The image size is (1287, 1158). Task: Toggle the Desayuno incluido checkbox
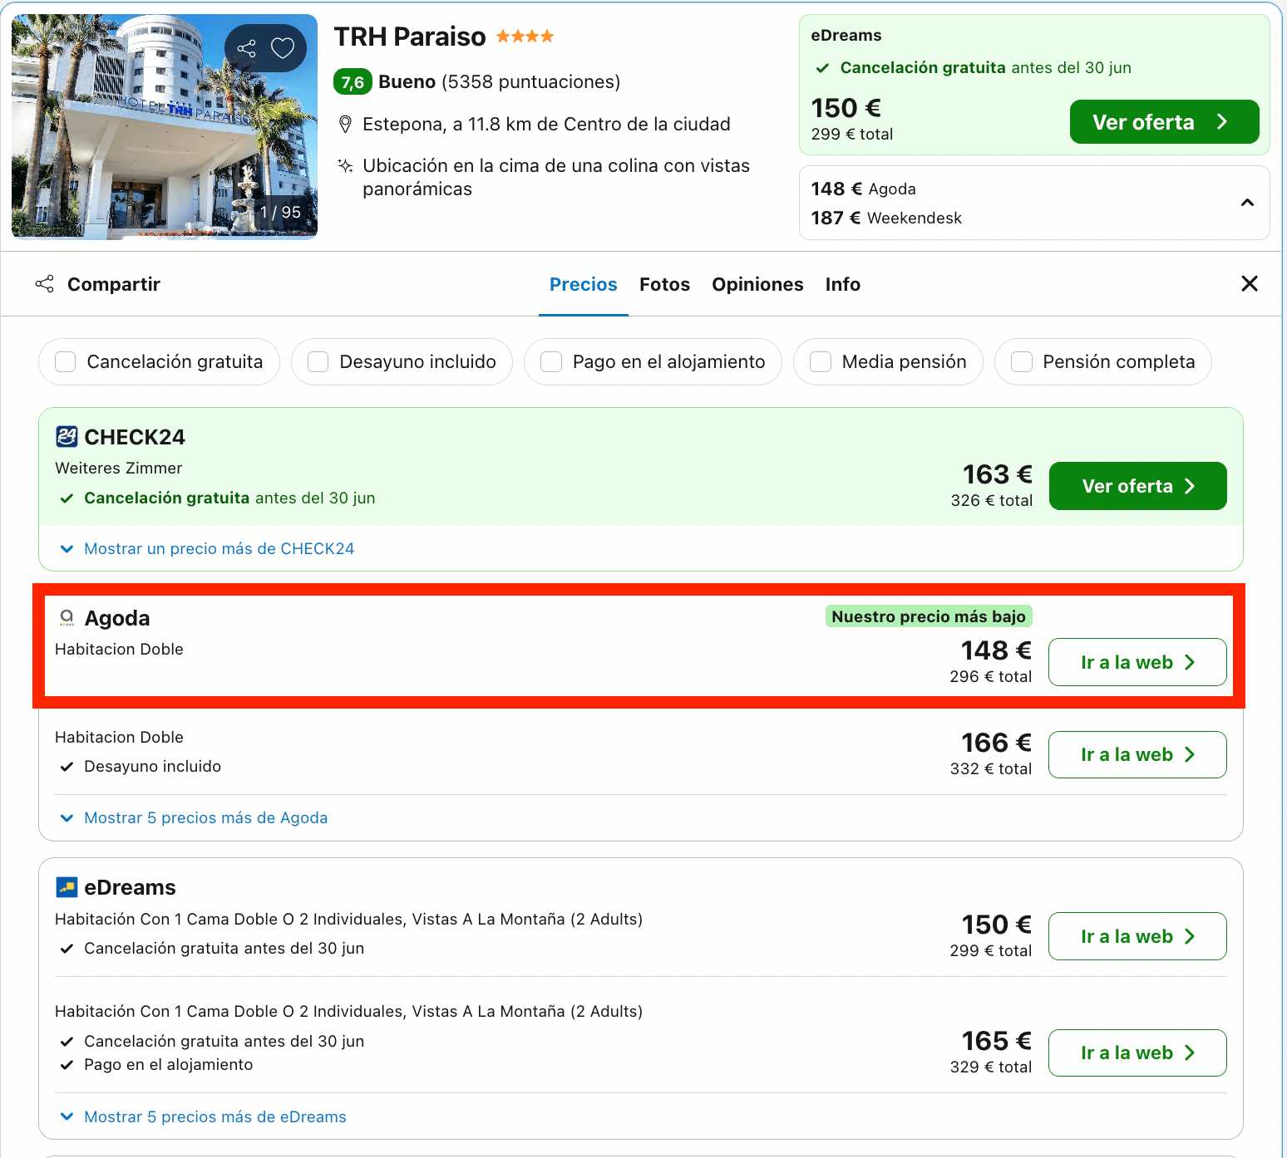[x=318, y=362]
